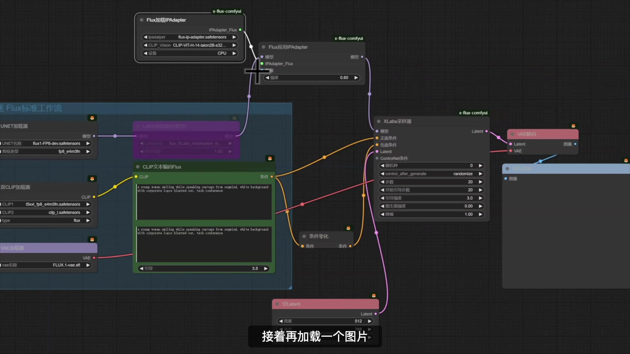Click the fox badge above 空Latent node
Image resolution: width=630 pixels, height=354 pixels.
(374, 296)
